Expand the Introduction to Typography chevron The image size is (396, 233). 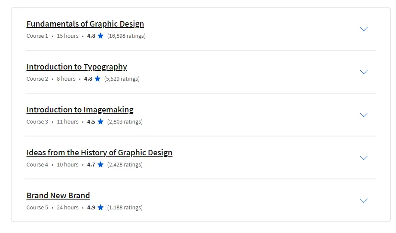tap(363, 72)
